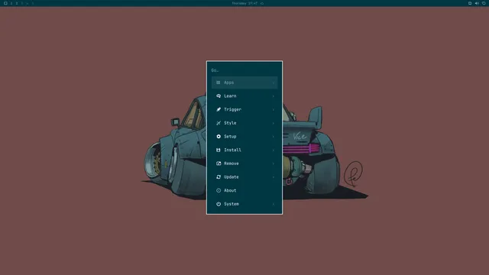Viewport: 489px width, 275px height.
Task: Select the Remove menu label
Action: tap(231, 163)
